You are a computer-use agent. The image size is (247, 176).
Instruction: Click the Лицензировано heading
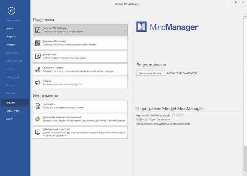tap(151, 65)
